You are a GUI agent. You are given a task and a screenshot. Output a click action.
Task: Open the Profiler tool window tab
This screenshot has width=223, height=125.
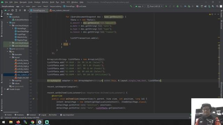pos(53,115)
